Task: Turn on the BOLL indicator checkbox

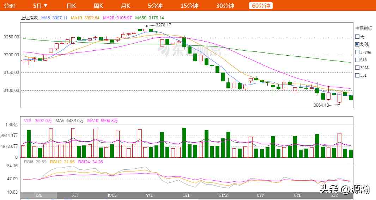Action: pyautogui.click(x=357, y=68)
